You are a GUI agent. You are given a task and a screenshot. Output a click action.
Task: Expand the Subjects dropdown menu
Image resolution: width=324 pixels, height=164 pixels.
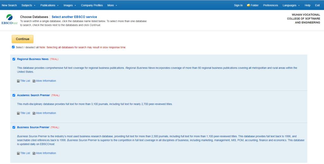[x=28, y=5]
